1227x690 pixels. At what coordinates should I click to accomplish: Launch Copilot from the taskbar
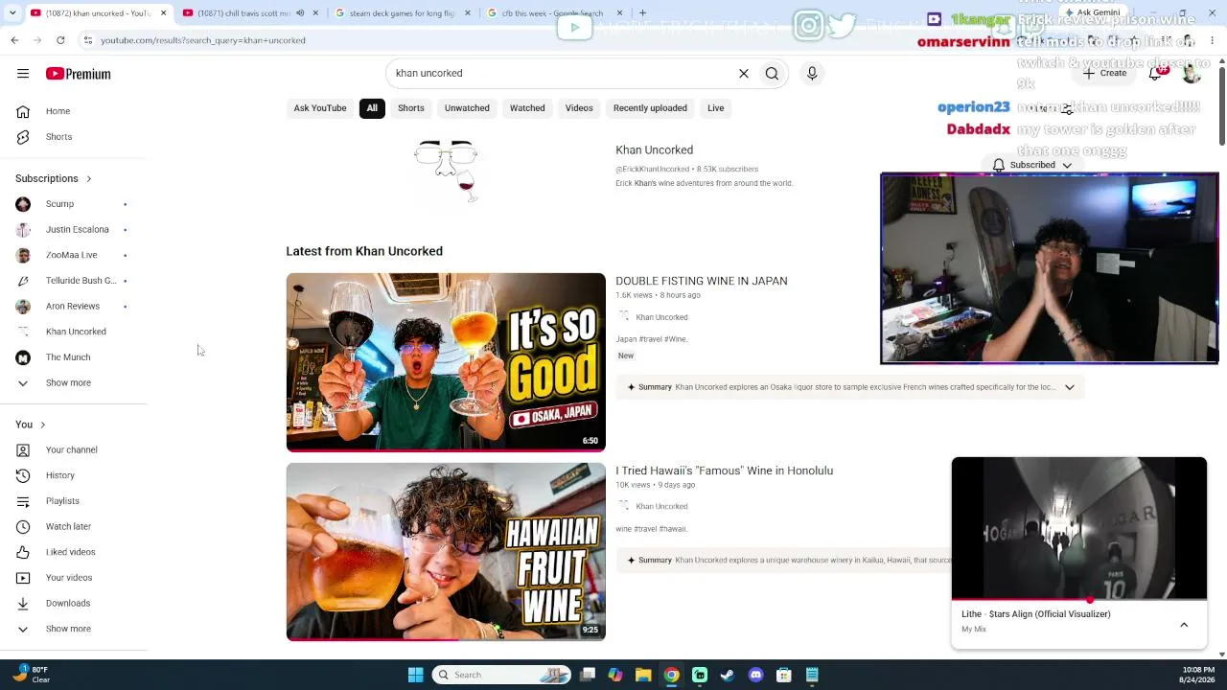coord(615,675)
